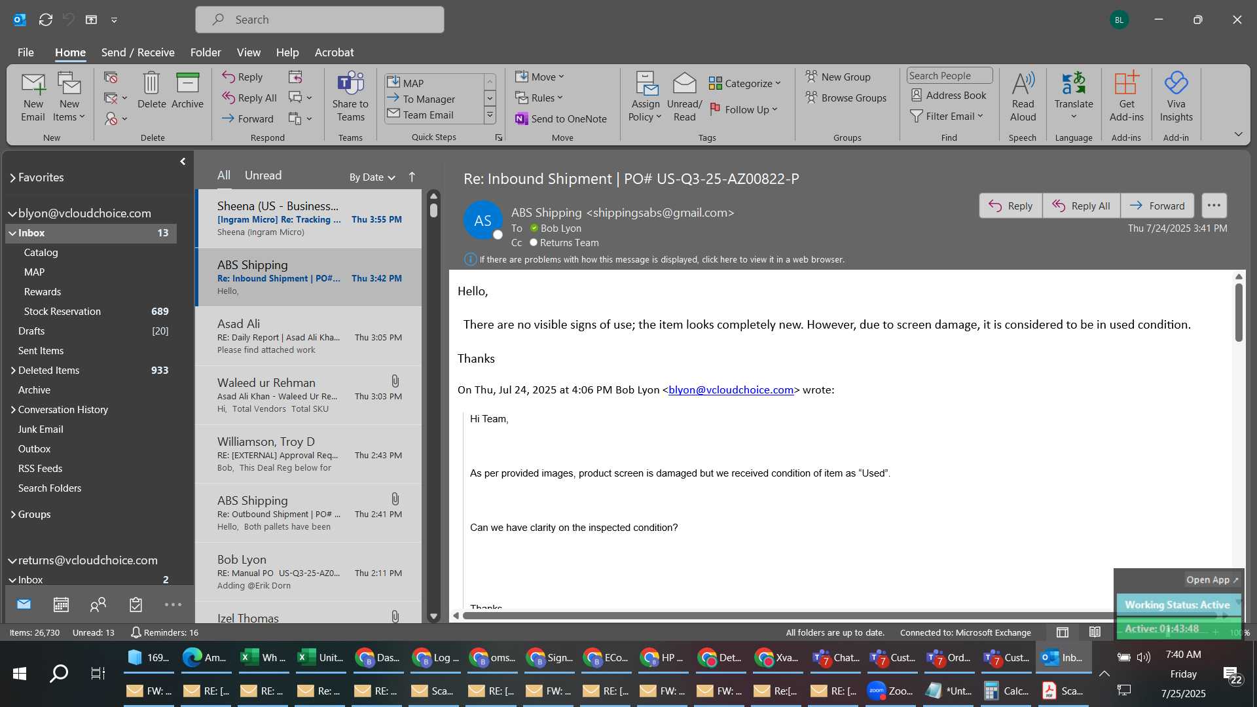Open Follow Up dropdown
Screen dimensions: 1257x707
point(744,109)
